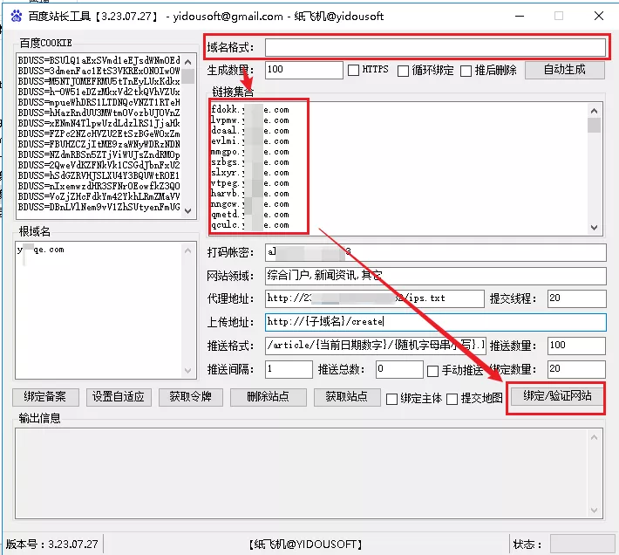Viewport: 619px width, 555px height.
Task: Select the cookie line starting BDUSS=3dmenFac
Action: 99,71
